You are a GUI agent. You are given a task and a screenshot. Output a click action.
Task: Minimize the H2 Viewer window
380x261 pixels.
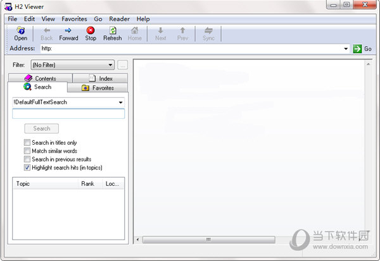pyautogui.click(x=334, y=5)
